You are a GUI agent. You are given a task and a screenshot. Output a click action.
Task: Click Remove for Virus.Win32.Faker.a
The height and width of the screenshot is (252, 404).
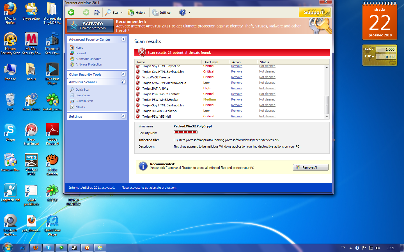(237, 77)
